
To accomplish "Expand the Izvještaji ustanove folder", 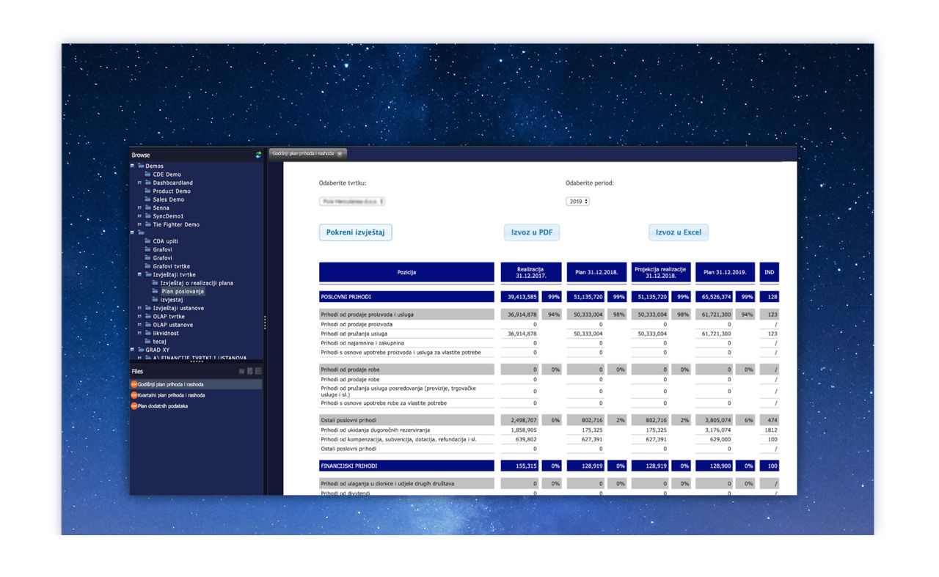I will (x=139, y=308).
